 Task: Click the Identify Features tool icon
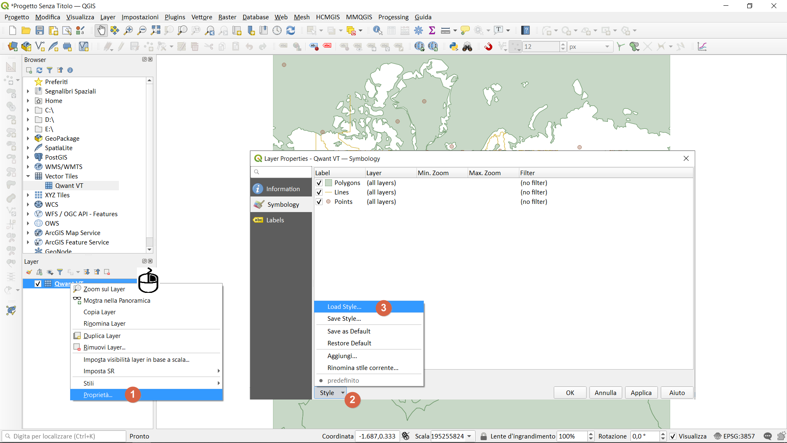378,30
